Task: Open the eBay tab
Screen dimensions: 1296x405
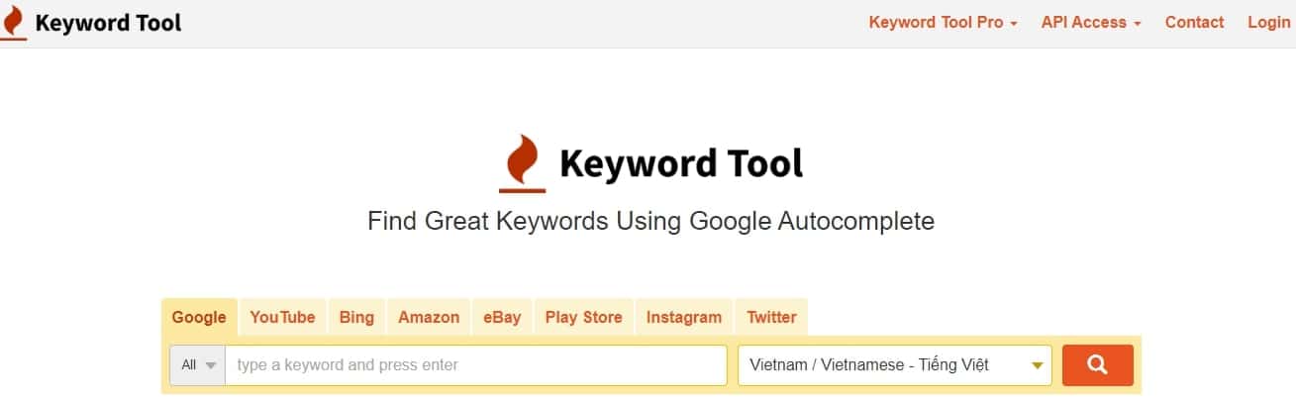Action: [x=502, y=318]
